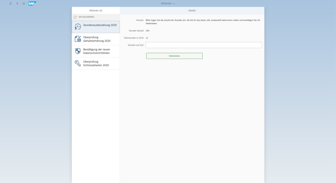Screen dimensions: 336x183
Task: Go to the home page icon
Action: pyautogui.click(x=24, y=3)
